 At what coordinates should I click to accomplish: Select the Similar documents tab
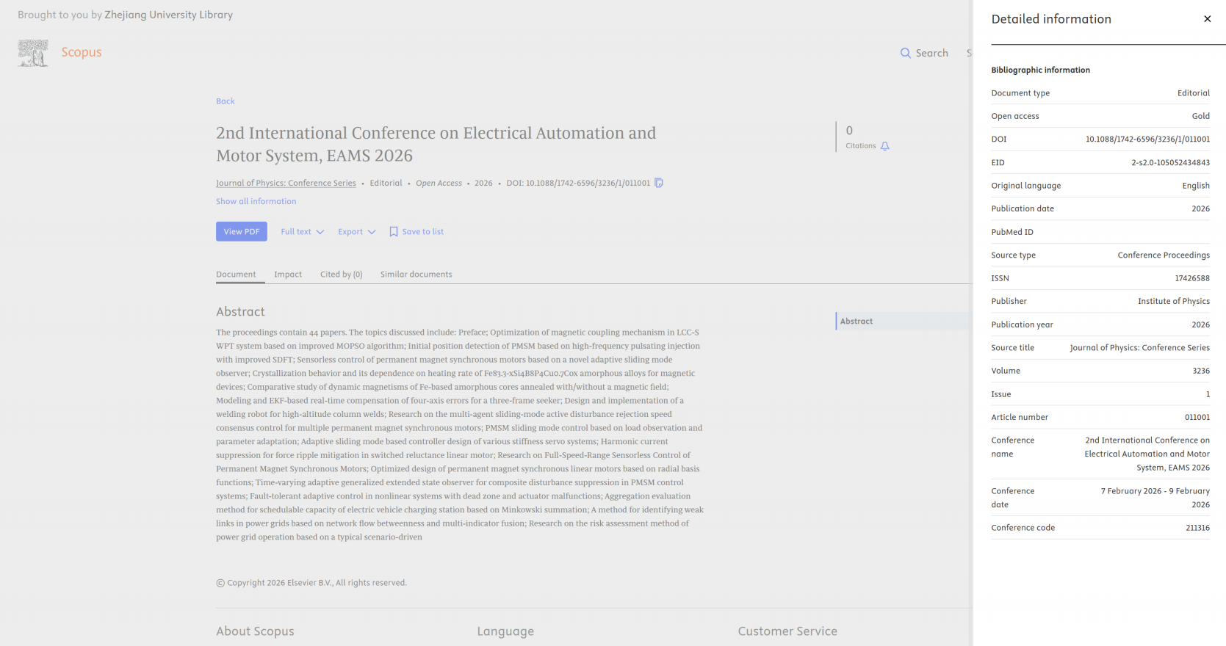pyautogui.click(x=417, y=275)
